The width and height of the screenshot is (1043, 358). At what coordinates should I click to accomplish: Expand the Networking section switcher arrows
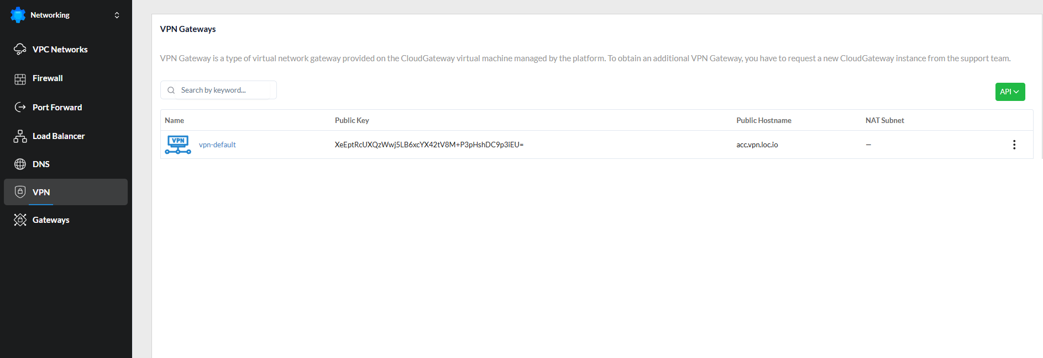coord(117,15)
